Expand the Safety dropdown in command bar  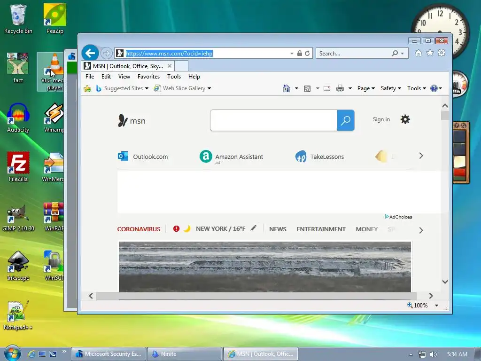coord(391,88)
